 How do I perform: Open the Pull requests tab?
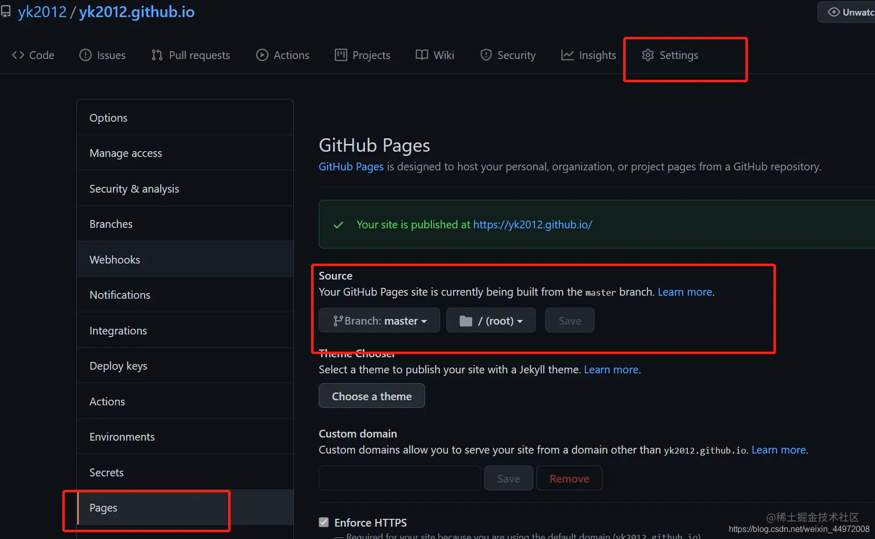point(190,55)
